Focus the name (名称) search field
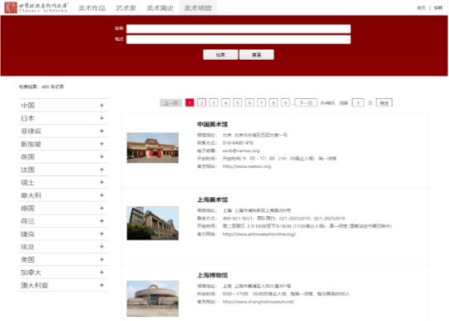The width and height of the screenshot is (449, 321). point(239,29)
